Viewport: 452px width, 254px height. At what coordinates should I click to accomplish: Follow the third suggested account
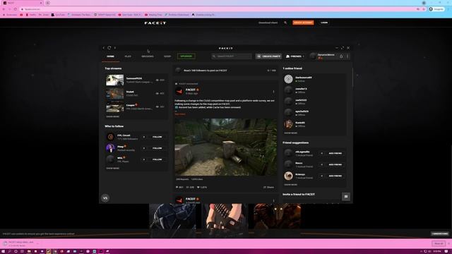(x=157, y=159)
